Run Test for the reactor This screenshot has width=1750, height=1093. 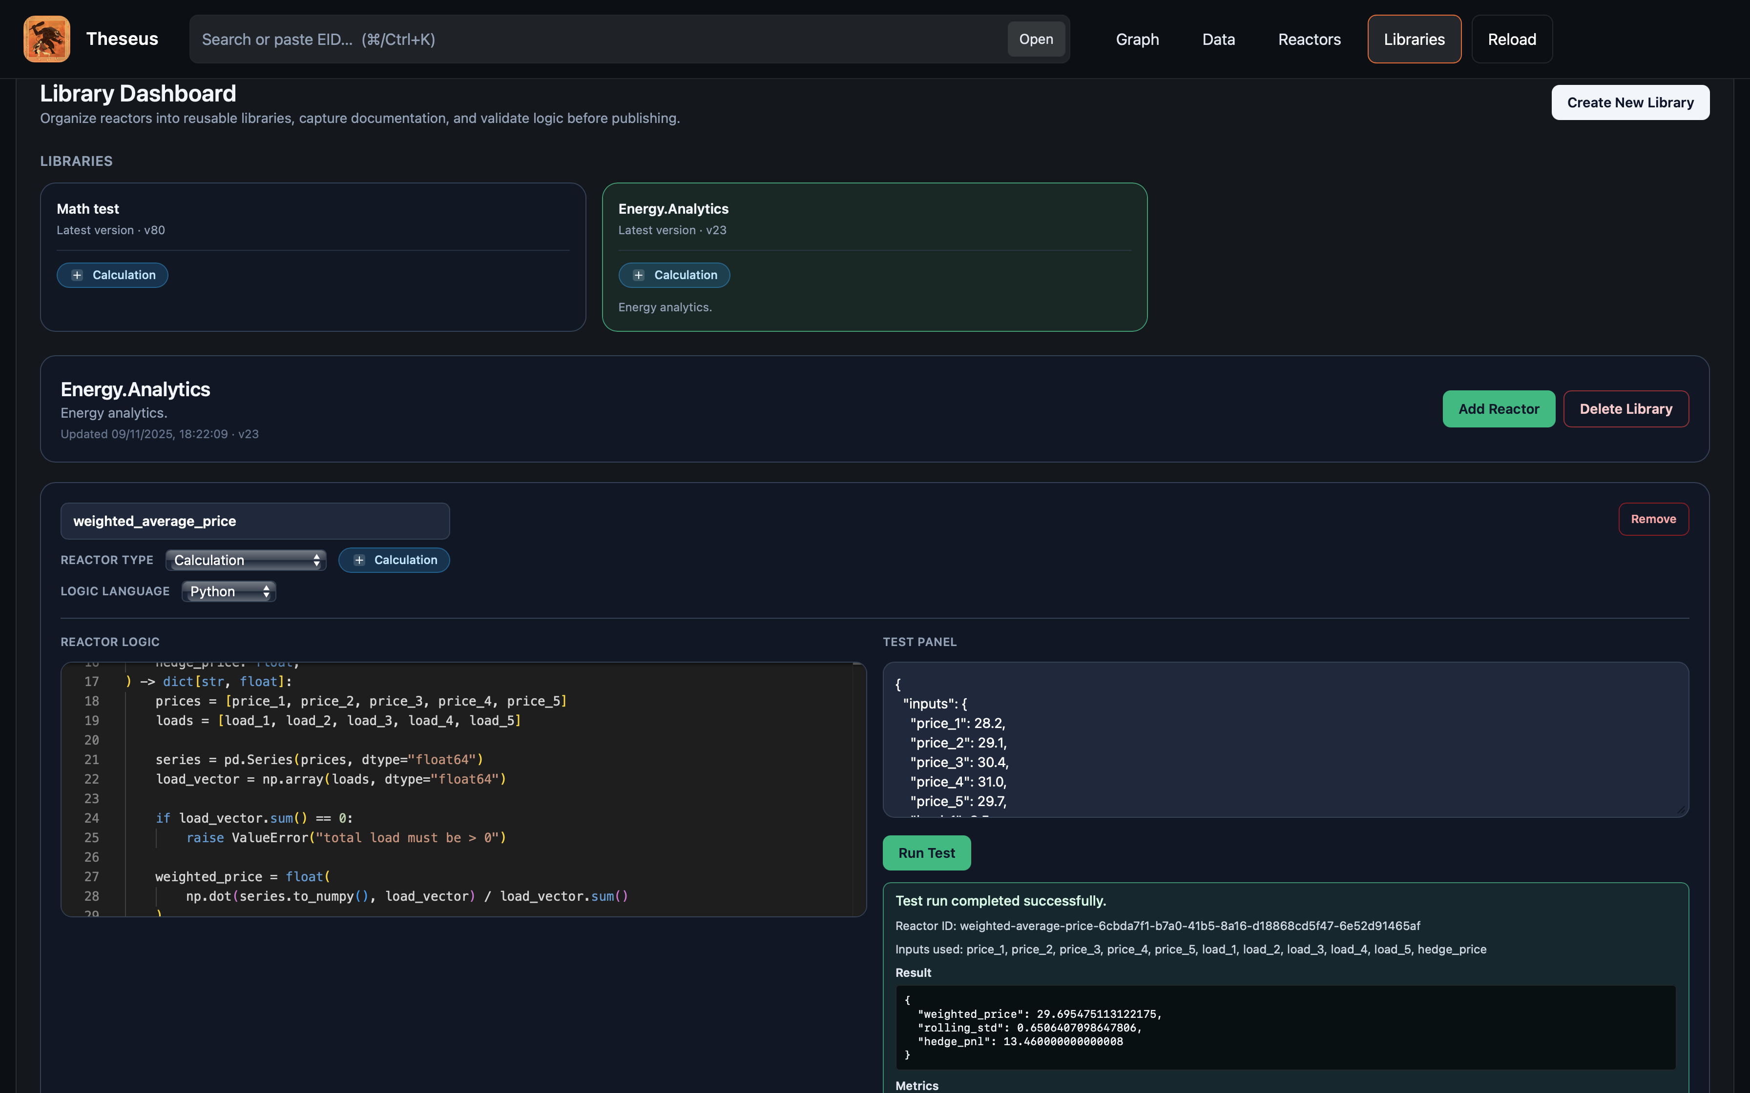[x=926, y=853]
